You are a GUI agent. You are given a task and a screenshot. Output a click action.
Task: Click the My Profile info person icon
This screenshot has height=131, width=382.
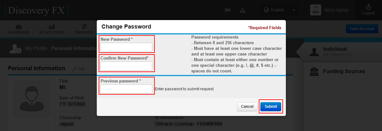click(15, 49)
